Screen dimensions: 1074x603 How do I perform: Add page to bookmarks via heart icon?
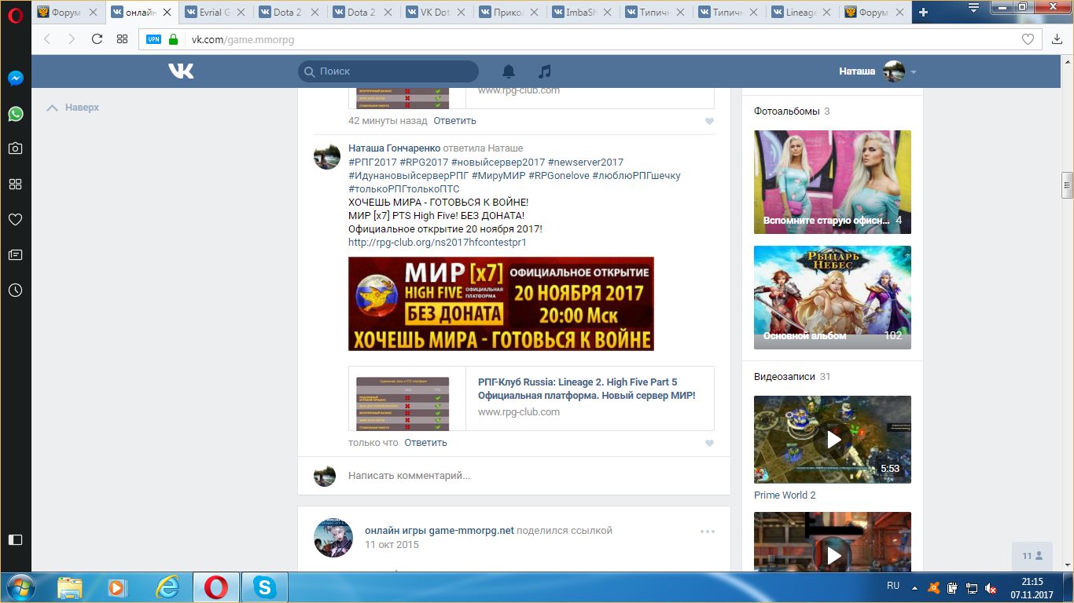(1028, 39)
